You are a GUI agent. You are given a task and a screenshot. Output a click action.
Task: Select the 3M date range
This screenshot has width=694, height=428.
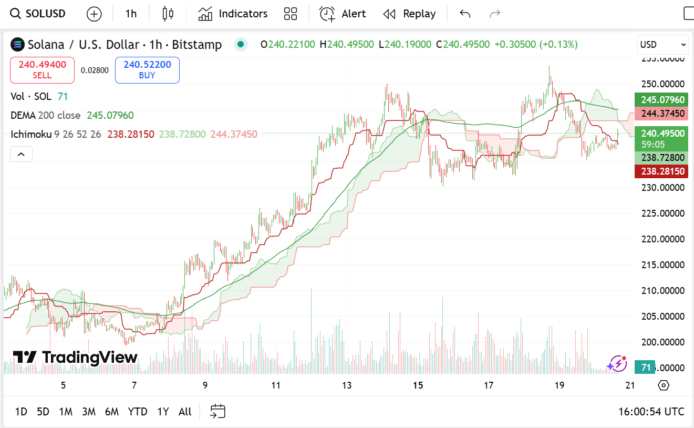tap(89, 412)
